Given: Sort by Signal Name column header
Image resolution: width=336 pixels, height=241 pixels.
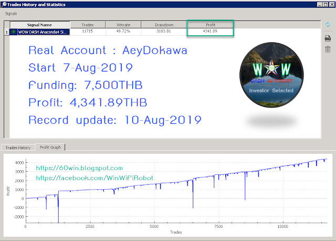Looking at the screenshot, I should click(40, 25).
